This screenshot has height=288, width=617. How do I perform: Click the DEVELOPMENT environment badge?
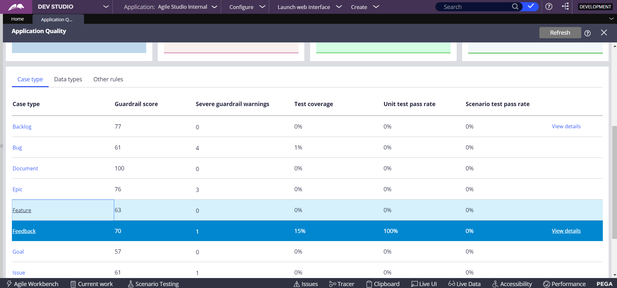[595, 7]
